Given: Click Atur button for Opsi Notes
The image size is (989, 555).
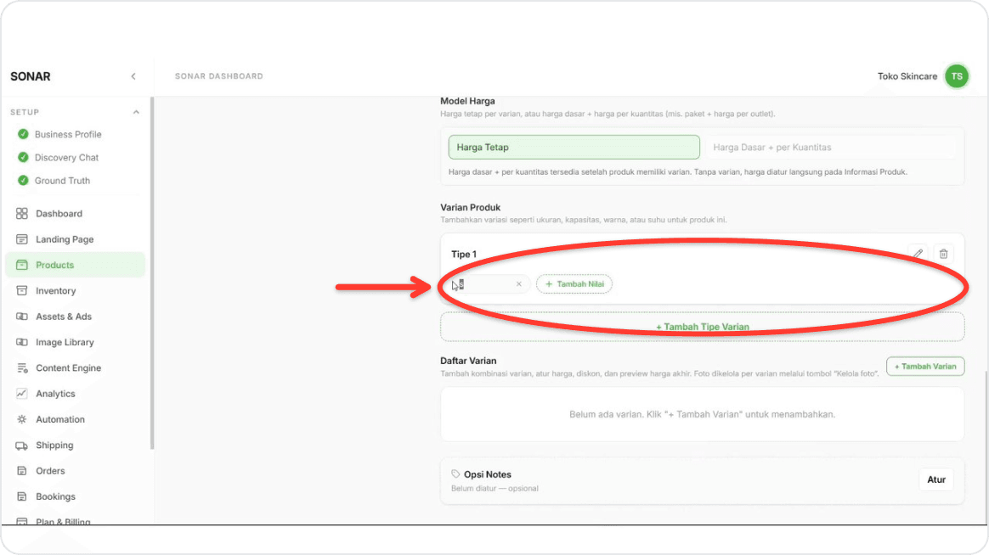Looking at the screenshot, I should tap(936, 480).
